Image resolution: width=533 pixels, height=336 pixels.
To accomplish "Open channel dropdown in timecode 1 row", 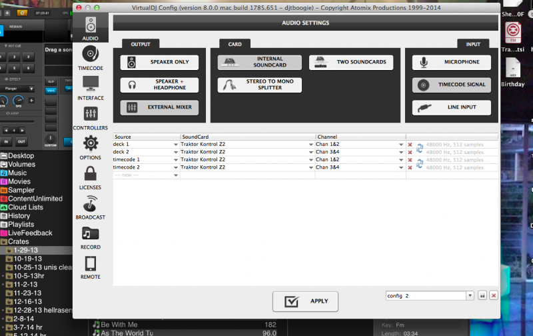I will coord(401,160).
